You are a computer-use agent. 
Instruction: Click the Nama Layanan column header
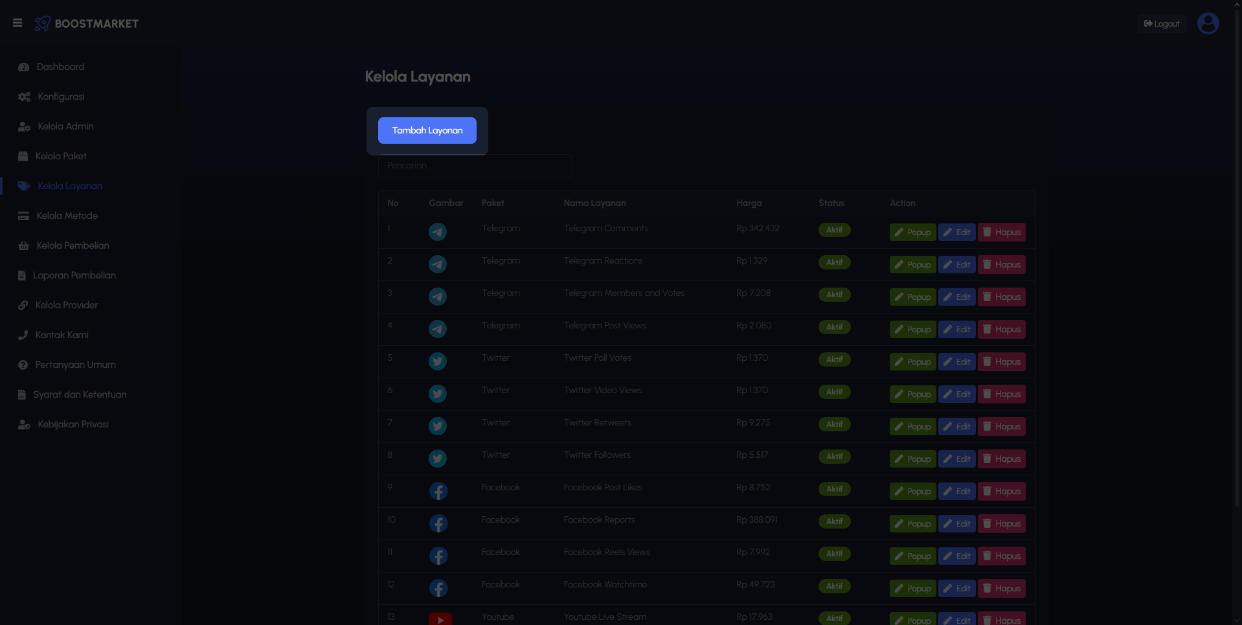point(594,203)
